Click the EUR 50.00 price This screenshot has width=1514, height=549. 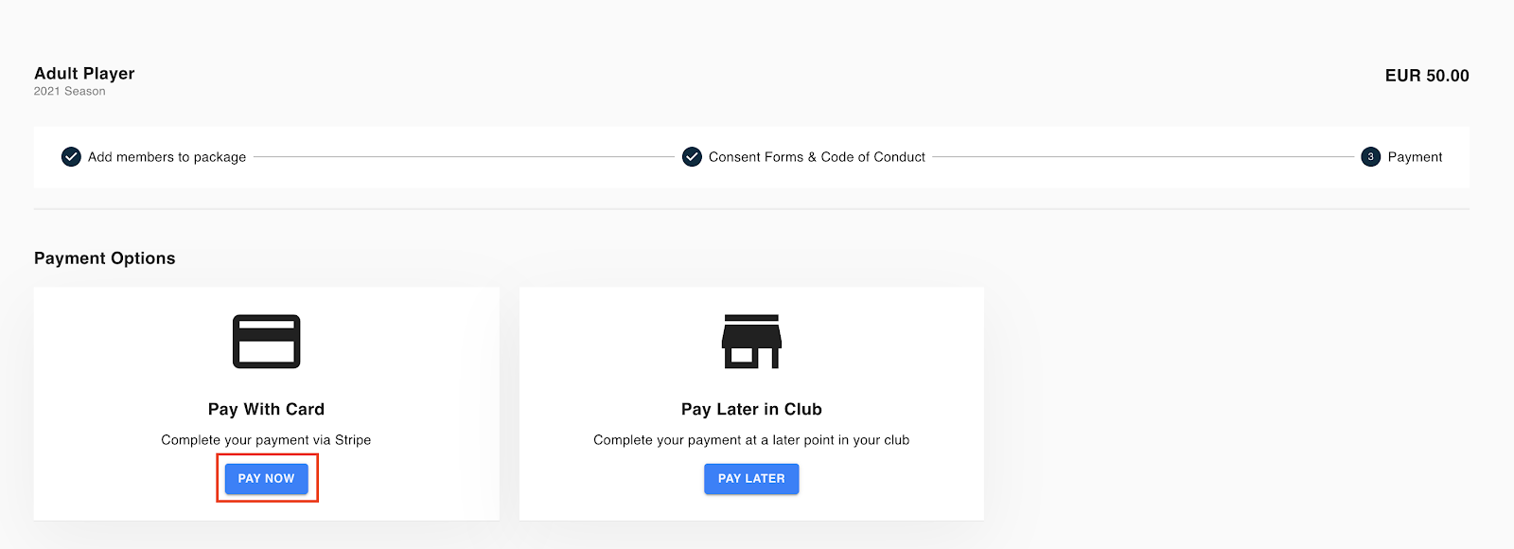click(1427, 76)
